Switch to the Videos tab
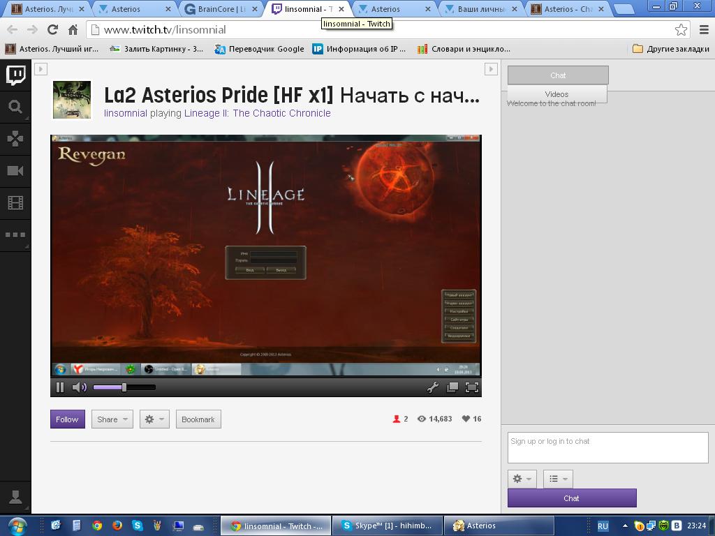Viewport: 715px width, 536px height. point(556,94)
